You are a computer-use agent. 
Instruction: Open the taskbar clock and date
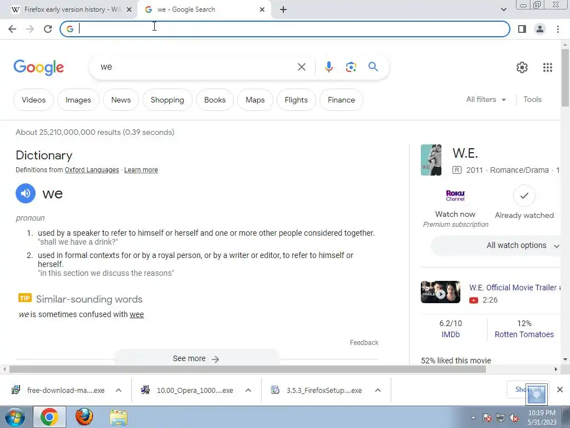pyautogui.click(x=542, y=417)
